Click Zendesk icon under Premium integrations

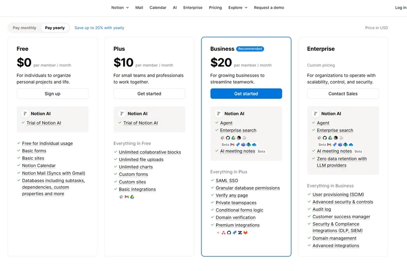pyautogui.click(x=240, y=233)
